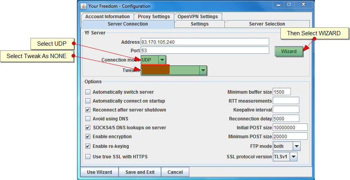Image resolution: width=350 pixels, height=180 pixels.
Task: Click the Minimum POST size field
Action: (290, 136)
